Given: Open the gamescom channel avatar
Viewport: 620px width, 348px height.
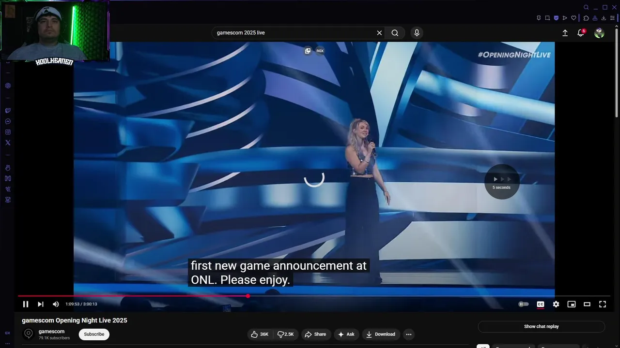Looking at the screenshot, I should coord(29,334).
